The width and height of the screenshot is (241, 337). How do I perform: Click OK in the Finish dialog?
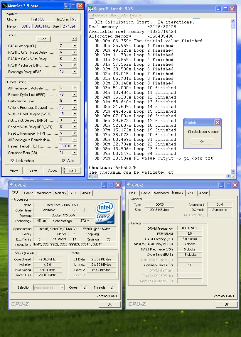tap(203, 142)
